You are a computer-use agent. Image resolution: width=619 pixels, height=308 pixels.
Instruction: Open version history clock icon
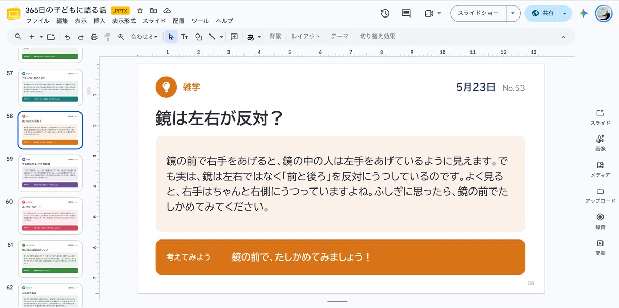(x=385, y=13)
